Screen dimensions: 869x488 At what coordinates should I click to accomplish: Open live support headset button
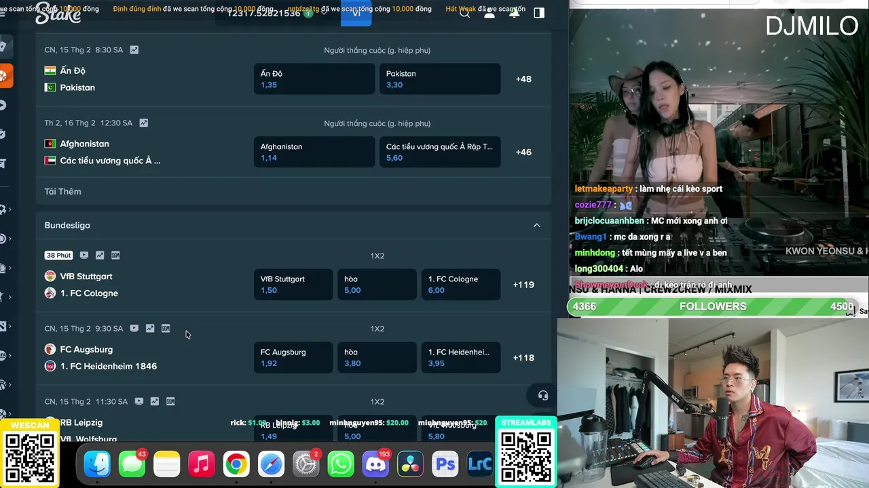(542, 395)
